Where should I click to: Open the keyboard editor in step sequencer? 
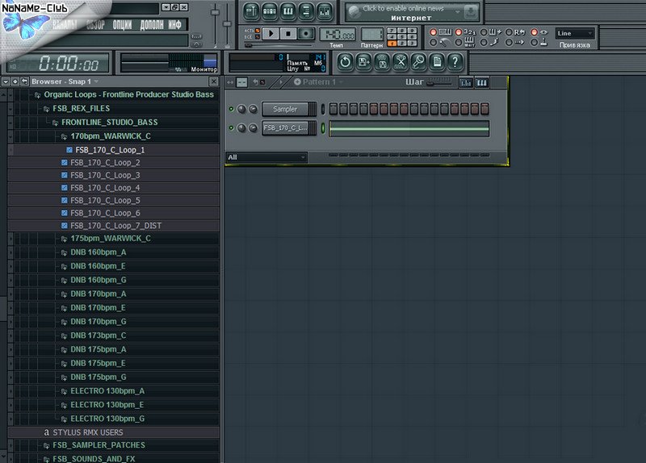click(482, 82)
